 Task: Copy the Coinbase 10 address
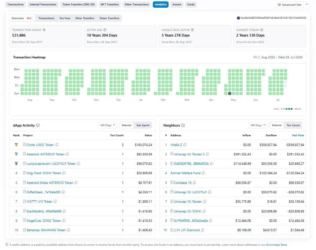(194, 183)
